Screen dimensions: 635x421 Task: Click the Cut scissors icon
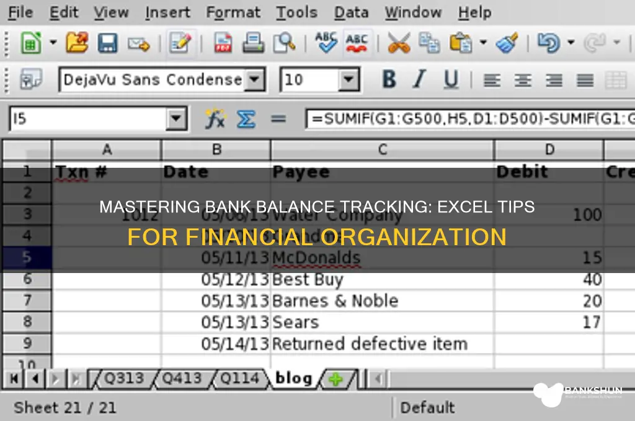point(399,43)
